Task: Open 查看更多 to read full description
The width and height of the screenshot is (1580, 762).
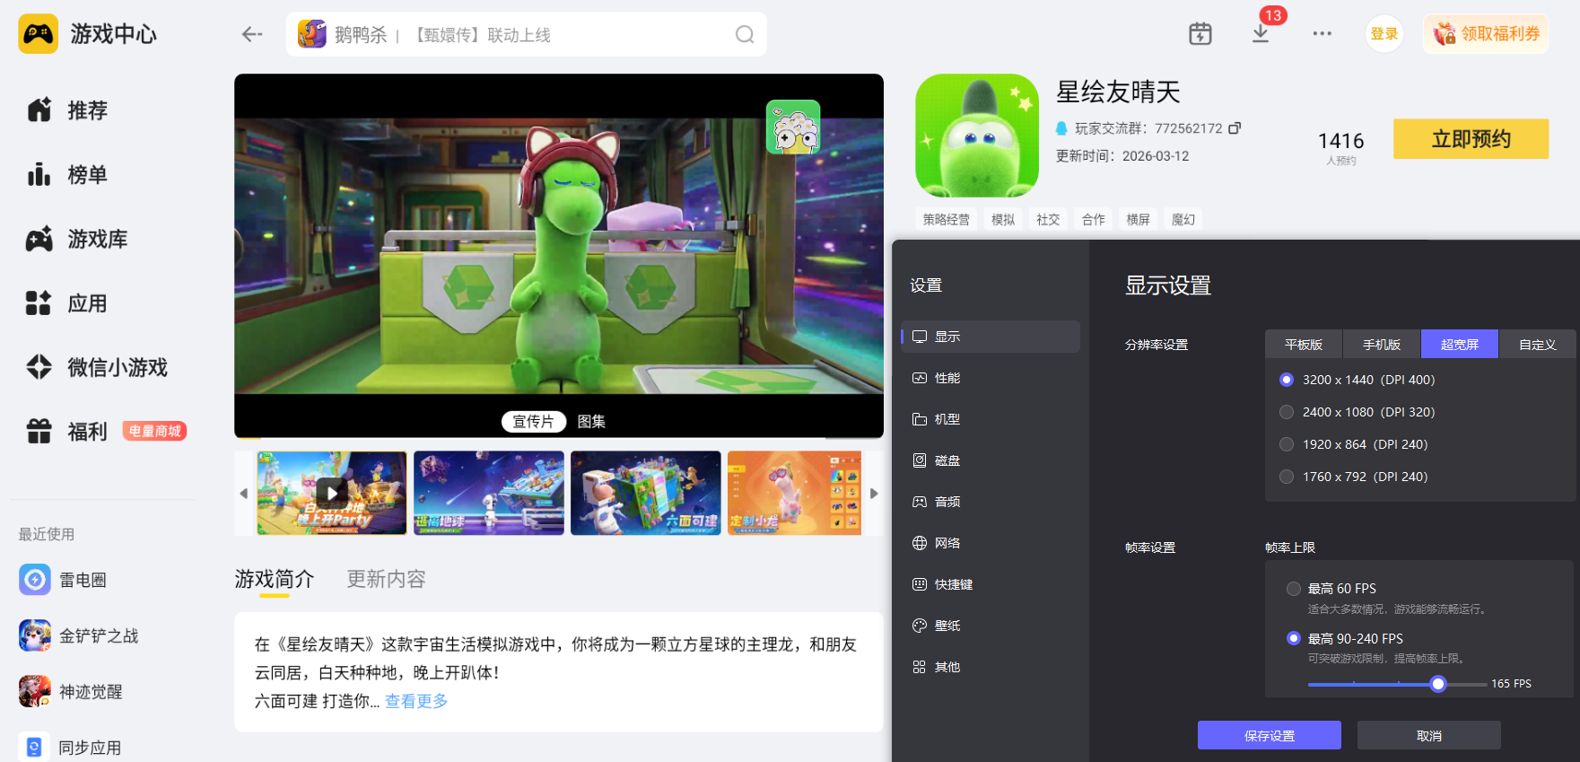Action: (x=416, y=701)
